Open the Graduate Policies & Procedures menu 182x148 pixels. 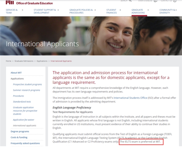coord(81,11)
